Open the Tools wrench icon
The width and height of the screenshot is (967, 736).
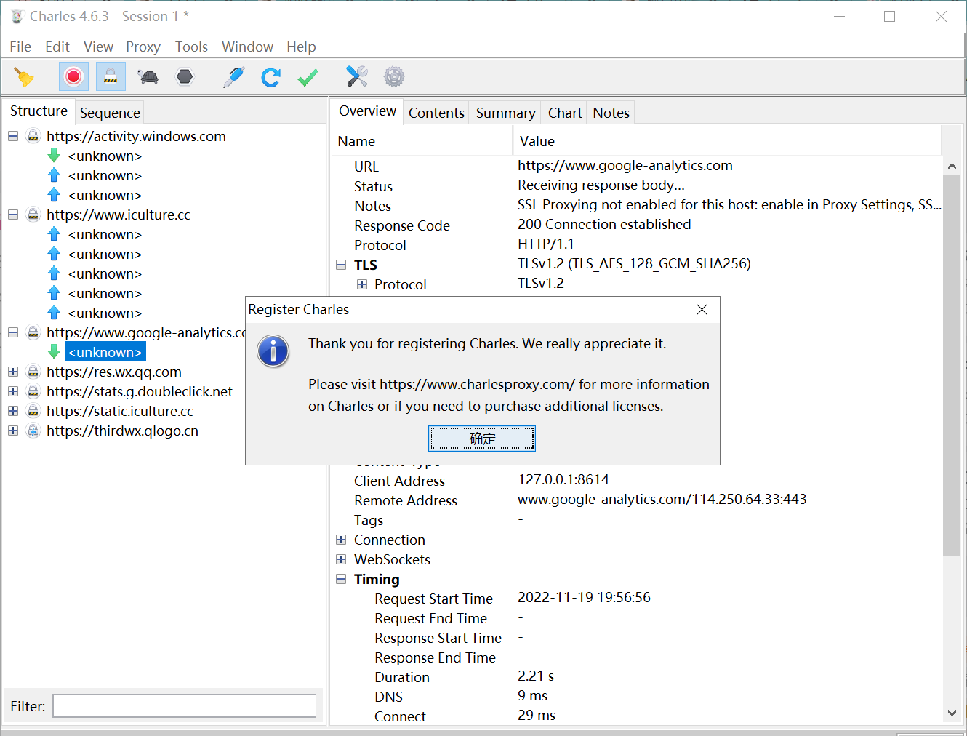point(356,77)
